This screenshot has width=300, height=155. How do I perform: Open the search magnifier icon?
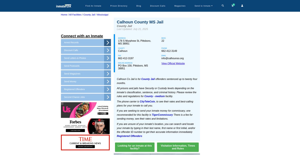coord(223,6)
